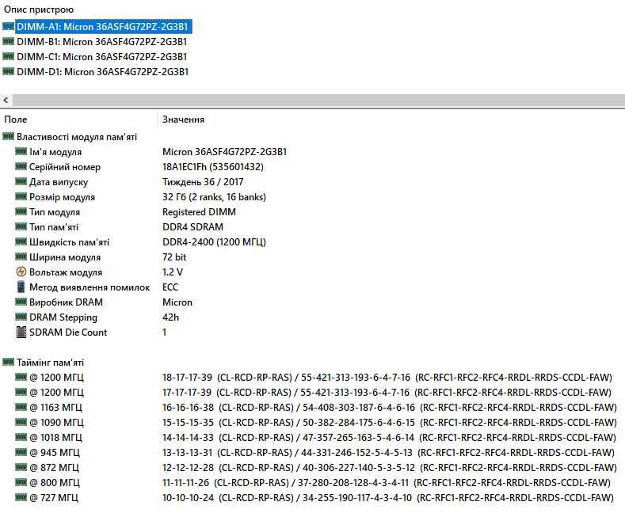Click the icon next to 'DRAM Stepping'
Viewport: 625px width, 513px height.
(21, 317)
